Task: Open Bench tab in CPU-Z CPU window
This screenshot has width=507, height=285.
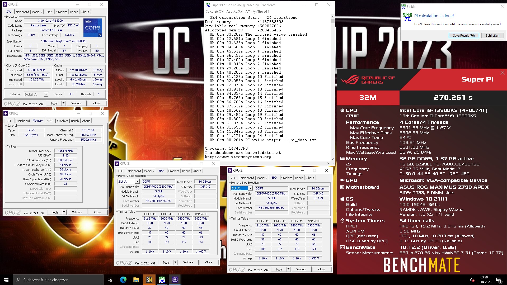Action: pos(74,12)
